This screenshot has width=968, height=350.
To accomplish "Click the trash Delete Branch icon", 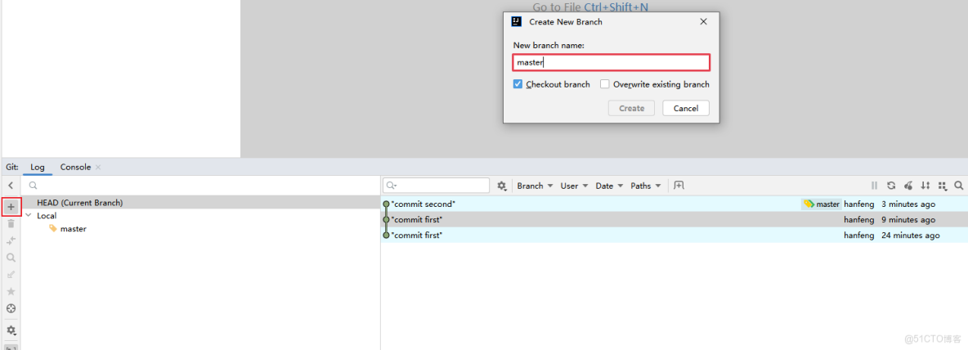I will point(11,223).
